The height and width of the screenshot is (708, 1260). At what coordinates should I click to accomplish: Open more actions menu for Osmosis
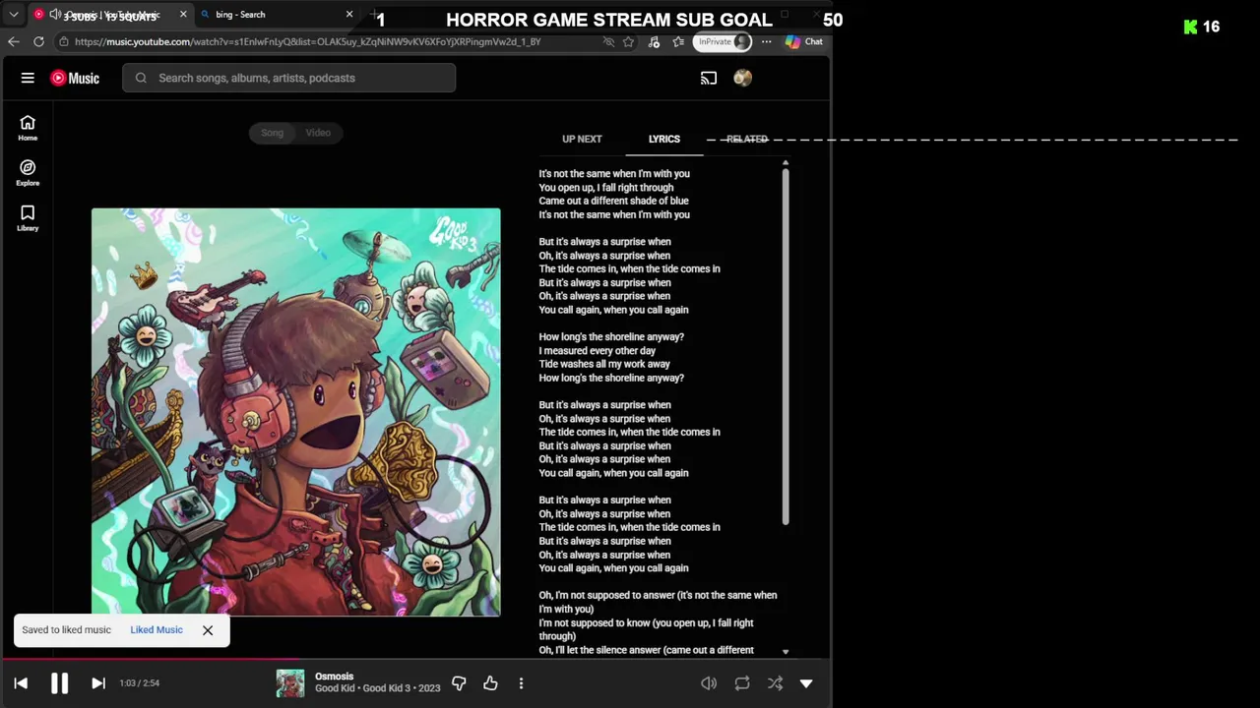521,683
